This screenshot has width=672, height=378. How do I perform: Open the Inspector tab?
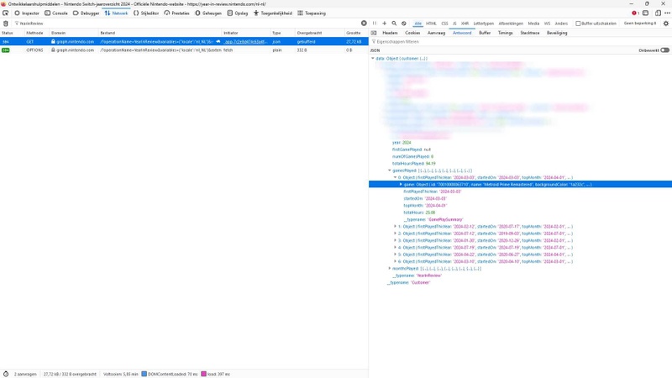point(27,13)
